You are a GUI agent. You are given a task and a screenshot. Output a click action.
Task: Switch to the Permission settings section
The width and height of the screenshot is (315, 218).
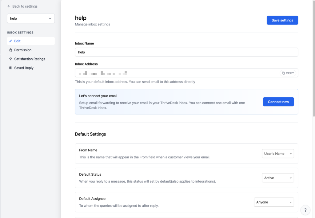[23, 50]
